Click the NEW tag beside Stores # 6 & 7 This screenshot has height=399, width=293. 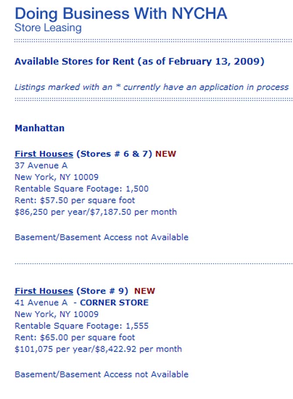pyautogui.click(x=166, y=154)
